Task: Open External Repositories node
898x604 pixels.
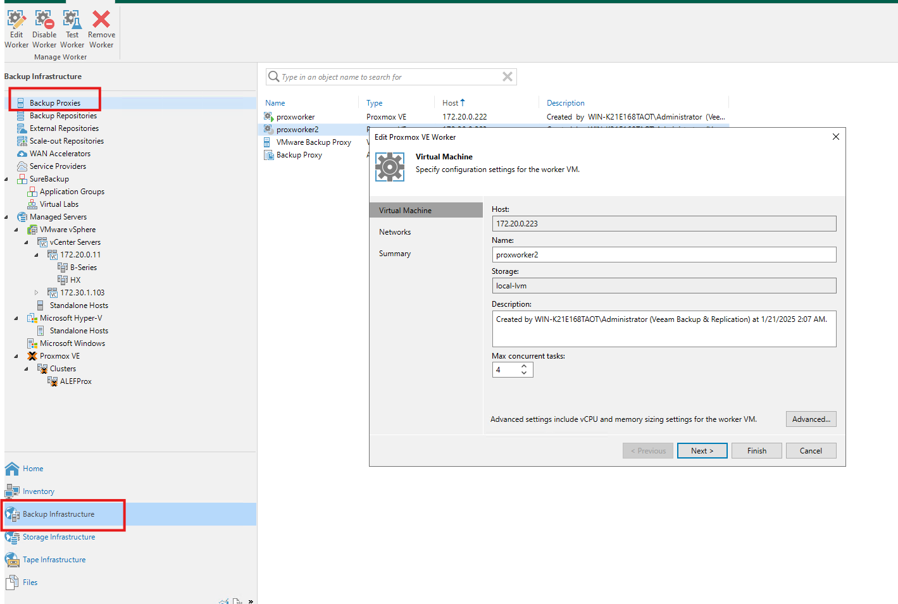Action: pos(64,128)
